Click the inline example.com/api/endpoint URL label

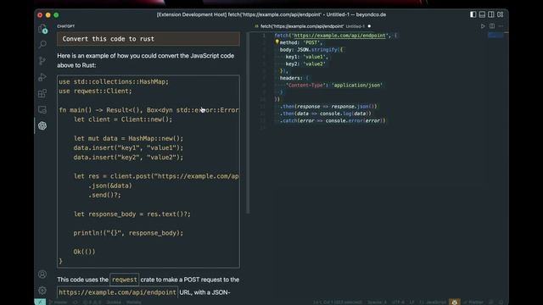coord(117,292)
